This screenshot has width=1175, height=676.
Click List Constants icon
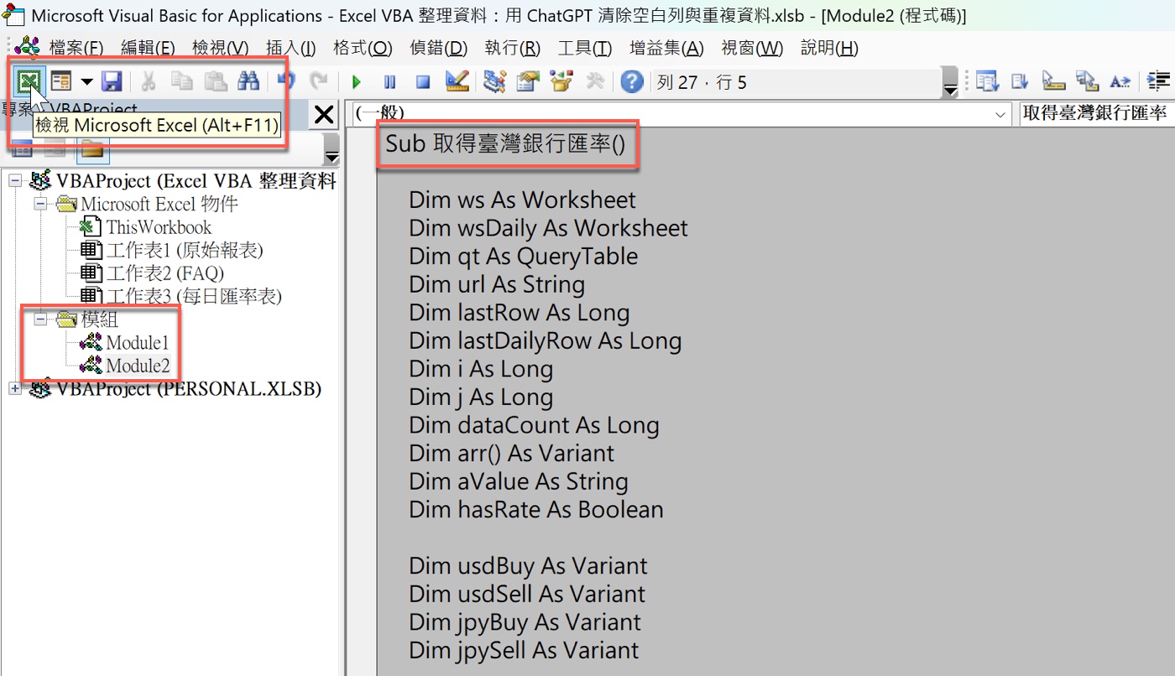1021,81
